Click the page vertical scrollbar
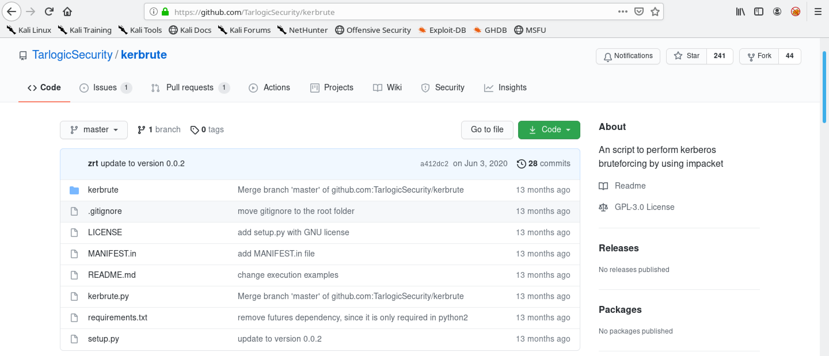Viewport: 829px width, 356px height. coord(824,87)
